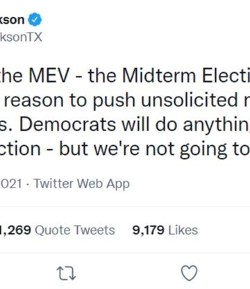The image size is (250, 289).
Task: Click the blue verified badge icon
Action: tap(35, 19)
